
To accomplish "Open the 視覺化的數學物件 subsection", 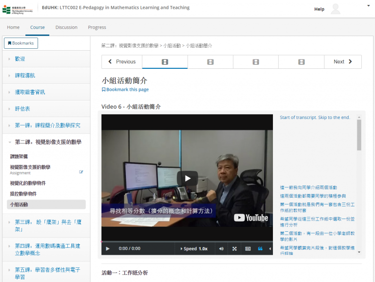I will pos(28,183).
